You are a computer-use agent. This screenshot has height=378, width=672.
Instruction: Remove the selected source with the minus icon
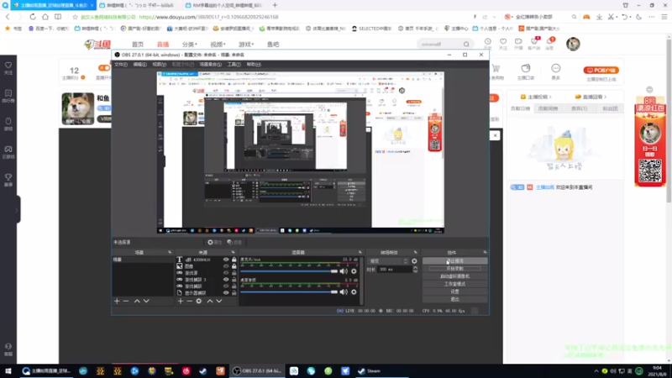[x=190, y=302]
